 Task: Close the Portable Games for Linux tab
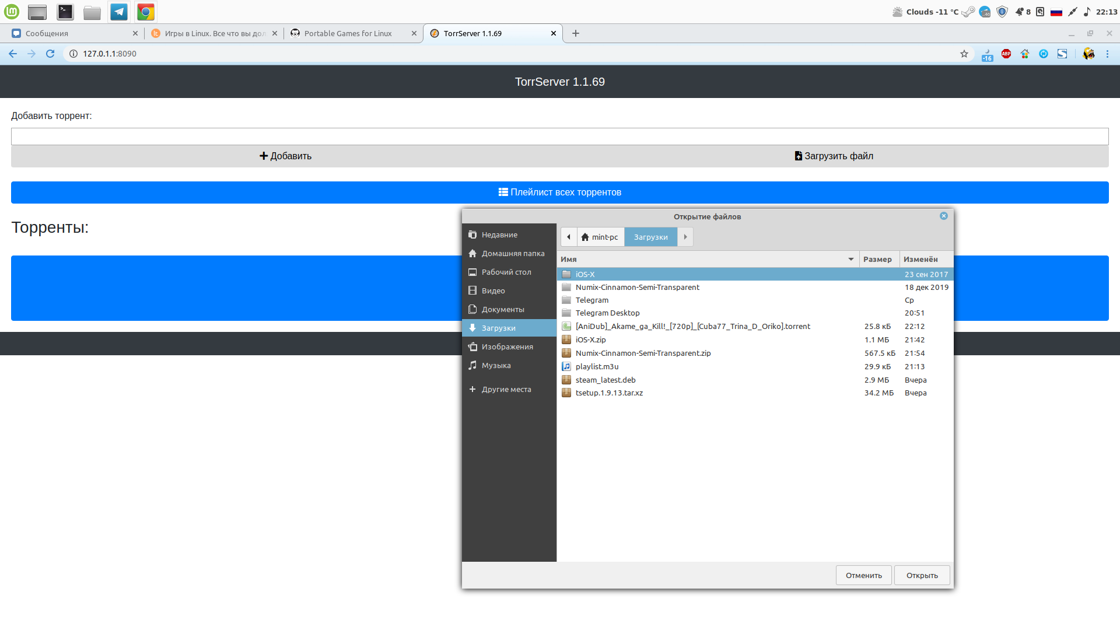point(414,33)
